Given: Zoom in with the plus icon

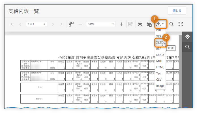Looking at the screenshot, I should pos(122,24).
